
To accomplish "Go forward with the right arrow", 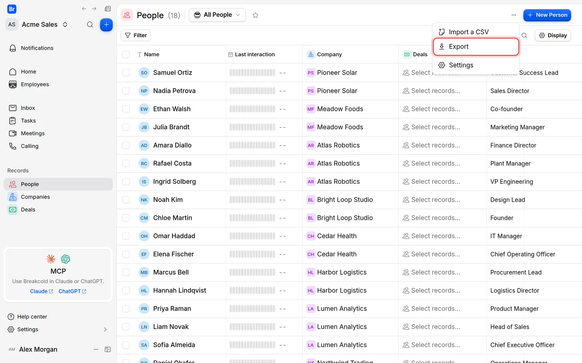I will (x=94, y=9).
